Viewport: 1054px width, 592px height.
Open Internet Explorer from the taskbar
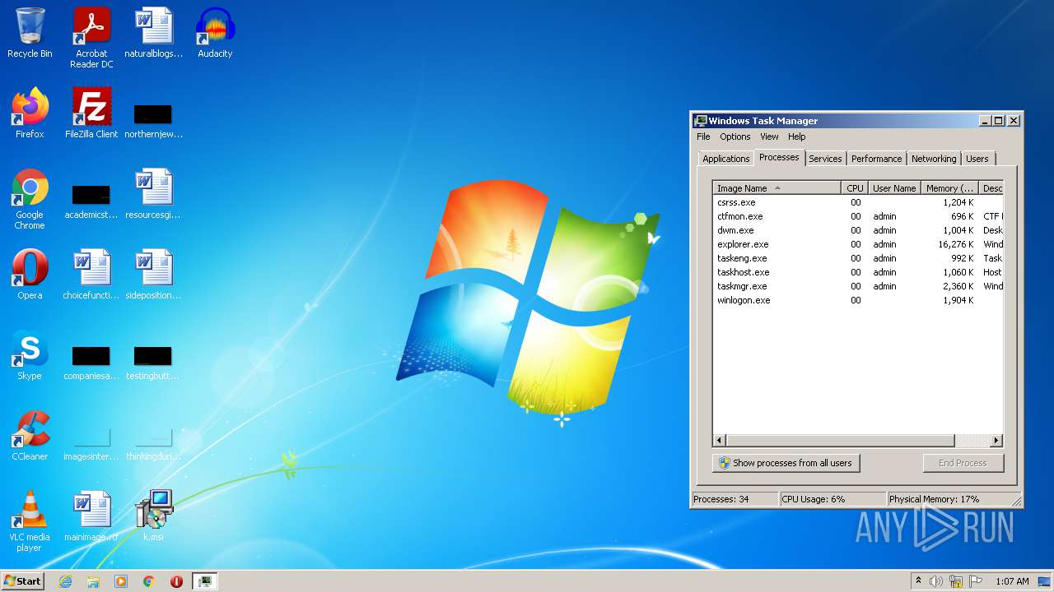(x=65, y=581)
